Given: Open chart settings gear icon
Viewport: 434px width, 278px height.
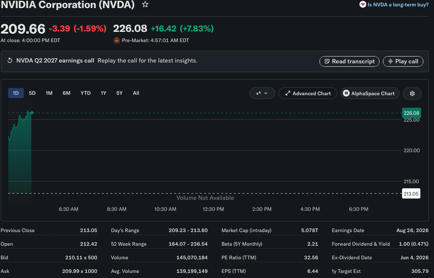Looking at the screenshot, I should [x=412, y=94].
